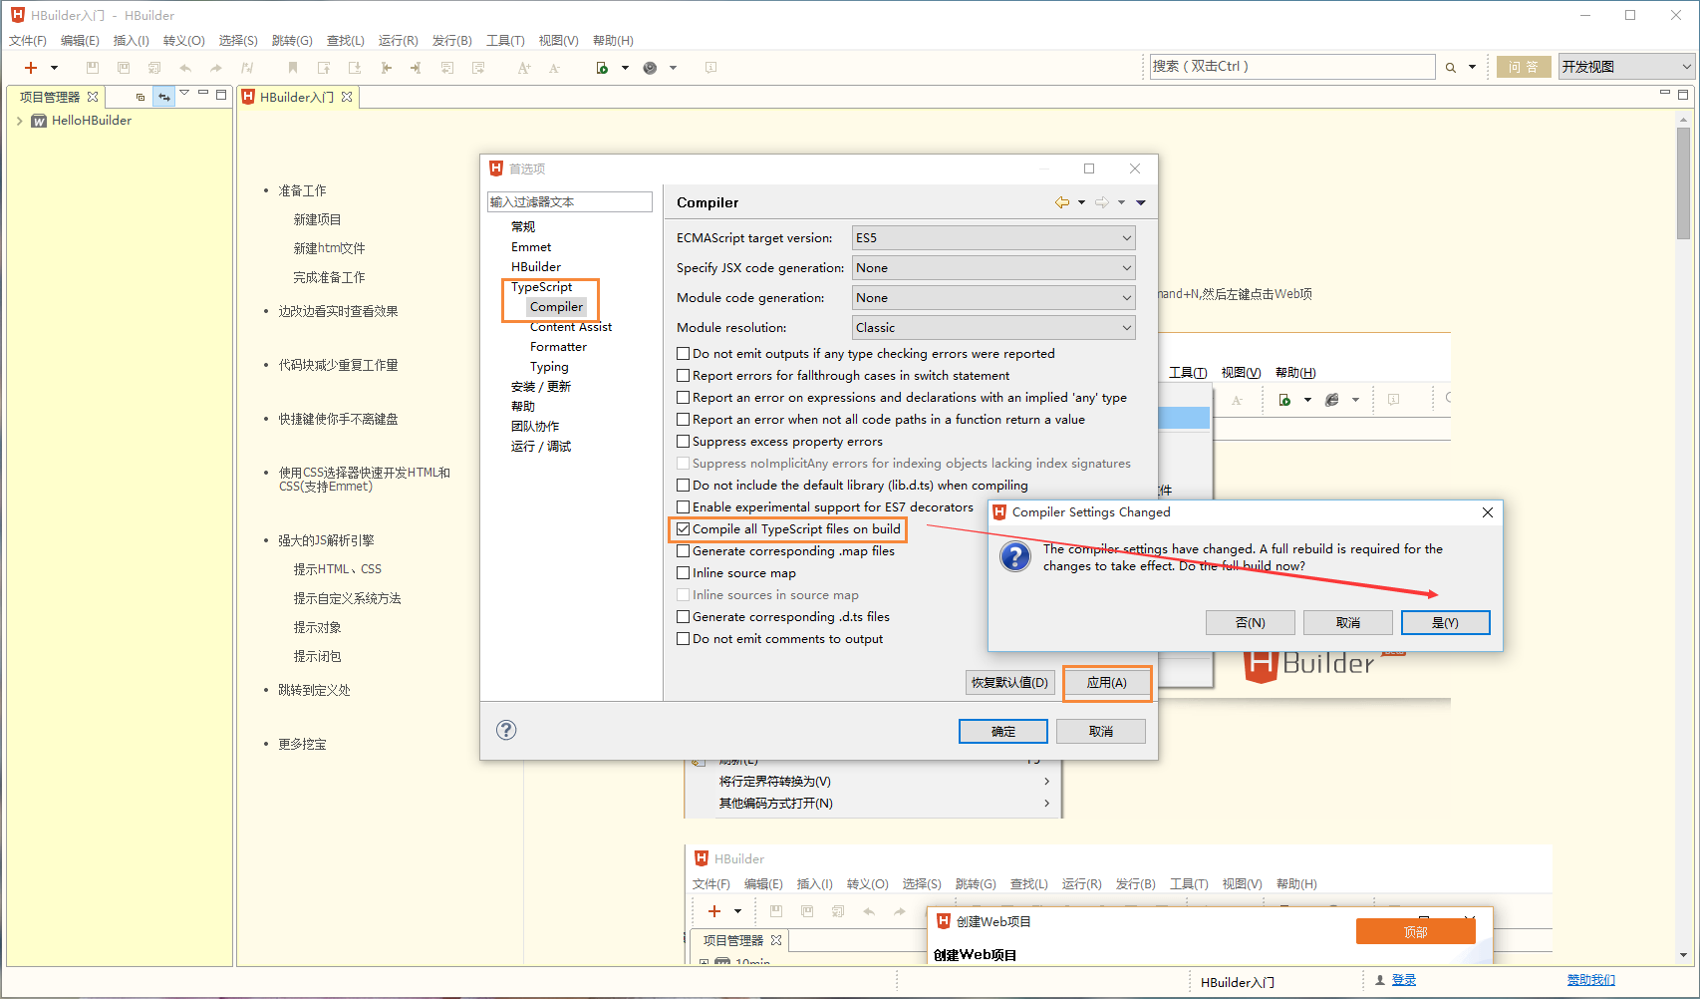This screenshot has width=1700, height=999.
Task: Enable 'Suppress excess property errors'
Action: click(x=684, y=441)
